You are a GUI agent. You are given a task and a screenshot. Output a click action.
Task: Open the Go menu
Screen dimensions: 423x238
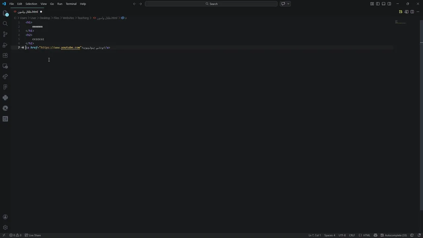(x=52, y=4)
